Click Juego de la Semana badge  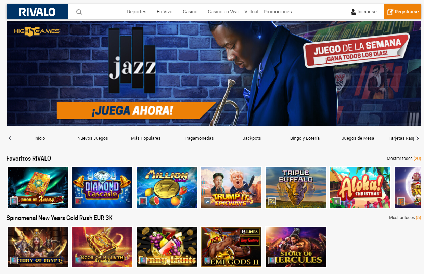coord(357,50)
